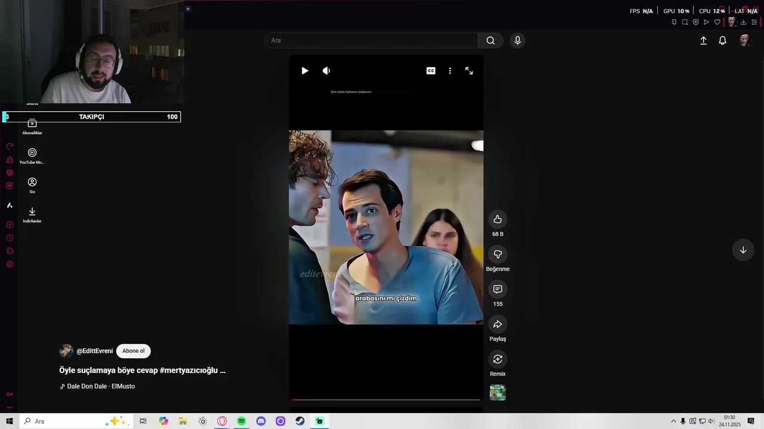
Task: Click the GX Cleaner broom icon in the sidebar
Action: [x=10, y=160]
